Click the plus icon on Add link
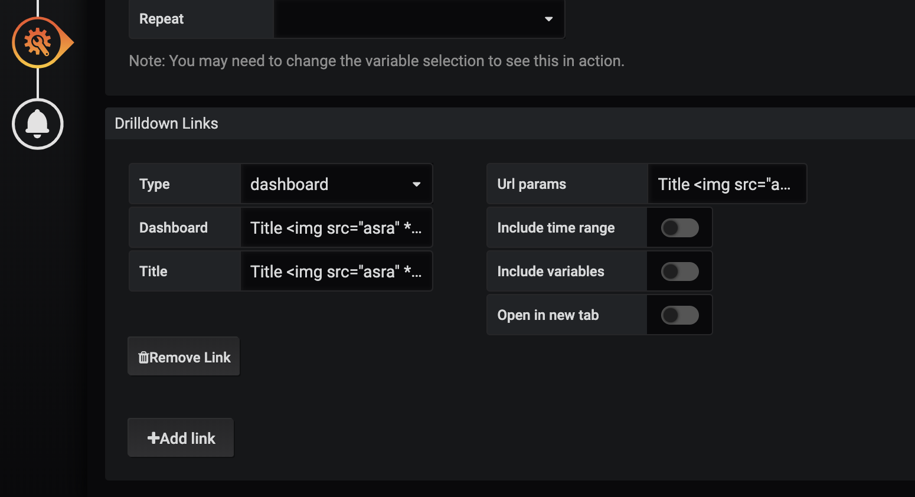 [x=153, y=437]
